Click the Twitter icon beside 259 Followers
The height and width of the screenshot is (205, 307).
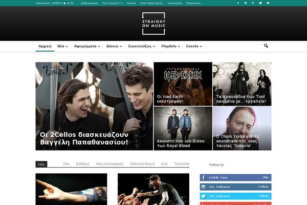[204, 196]
